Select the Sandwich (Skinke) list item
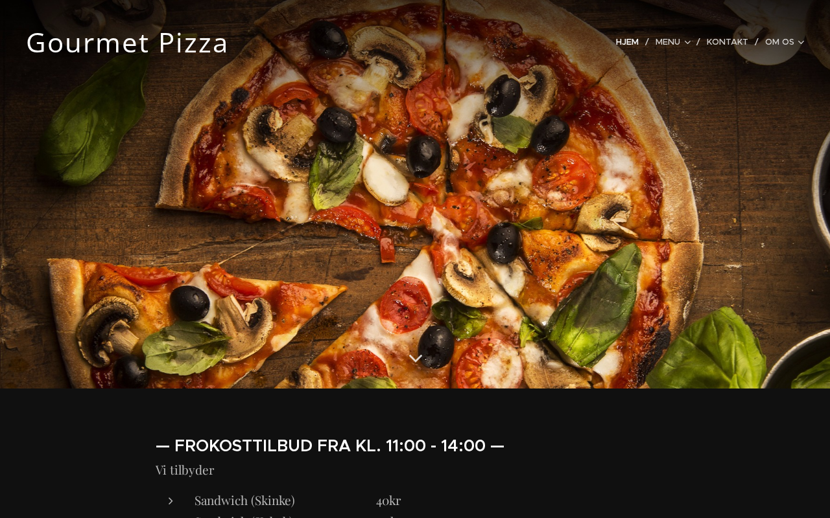This screenshot has height=518, width=830. 244,501
